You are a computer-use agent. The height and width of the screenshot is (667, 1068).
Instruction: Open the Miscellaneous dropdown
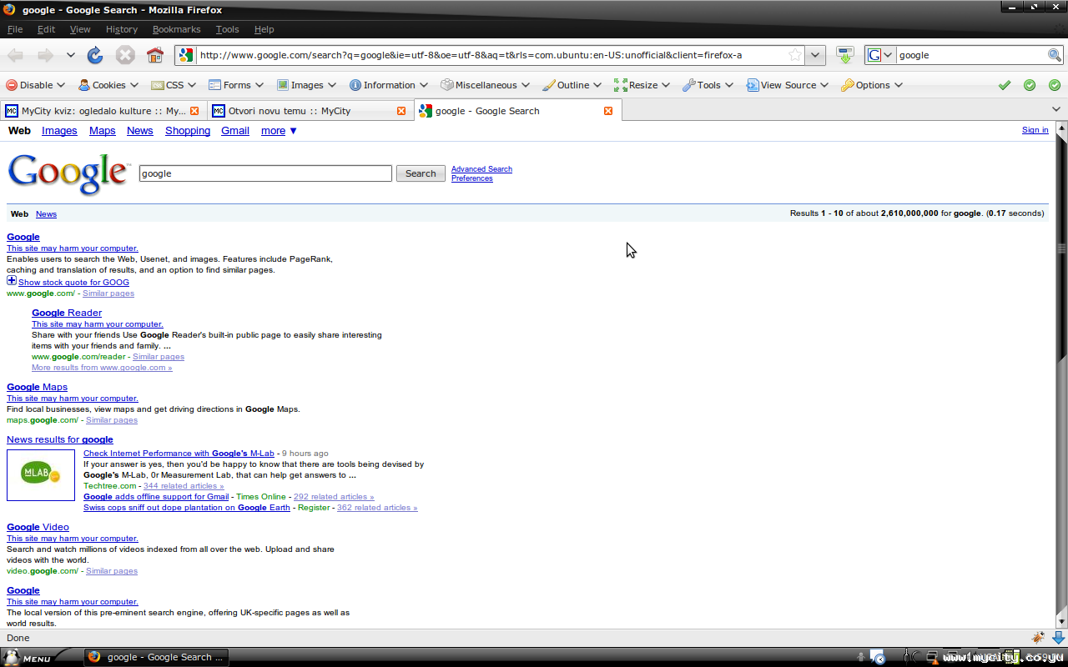(486, 85)
